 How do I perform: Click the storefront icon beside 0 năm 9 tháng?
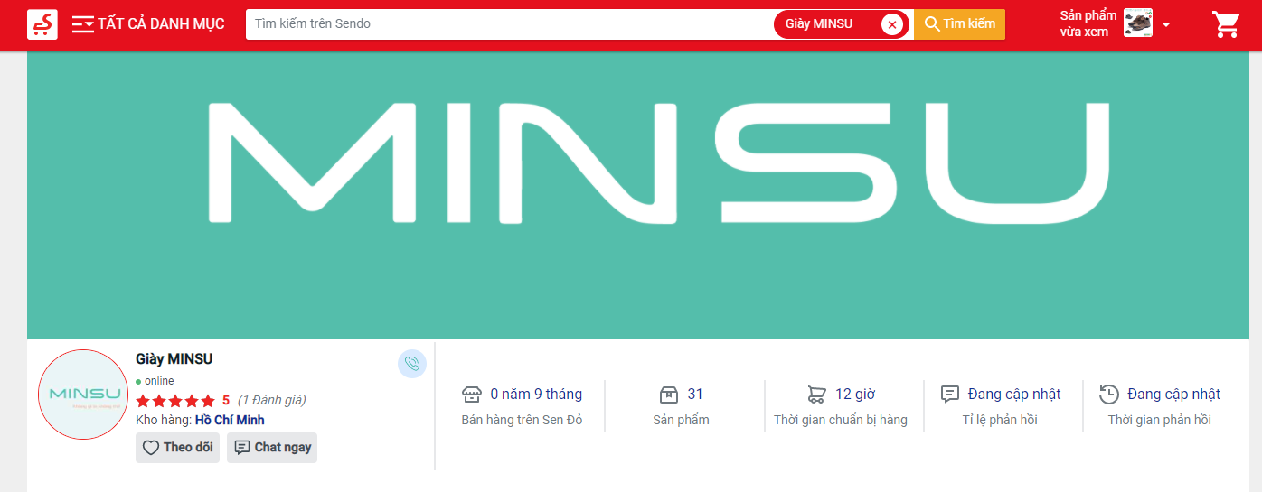tap(471, 395)
